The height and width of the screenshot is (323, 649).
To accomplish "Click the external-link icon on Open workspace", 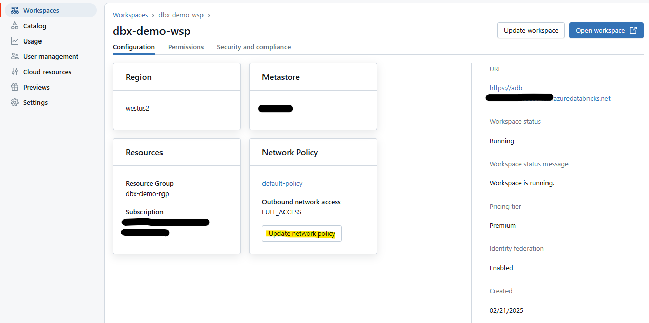I will [x=633, y=30].
